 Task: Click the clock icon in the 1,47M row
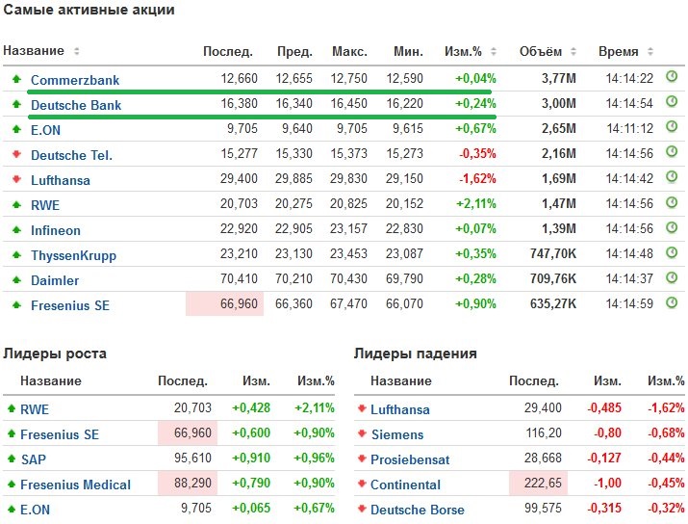[x=672, y=201]
